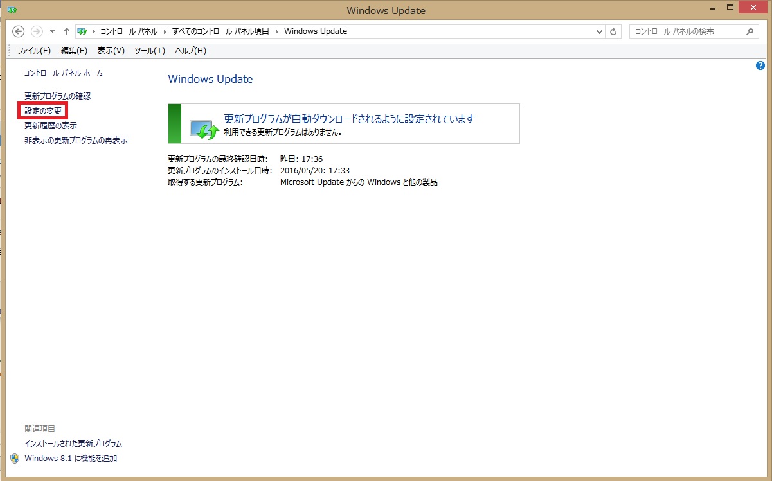The image size is (772, 481).
Task: Go back with the Back arrow button
Action: point(19,31)
